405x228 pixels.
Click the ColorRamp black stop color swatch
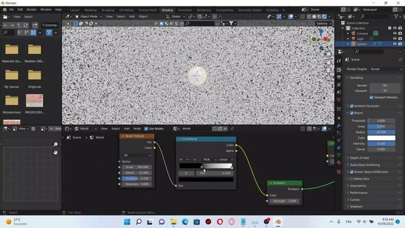[x=206, y=179]
